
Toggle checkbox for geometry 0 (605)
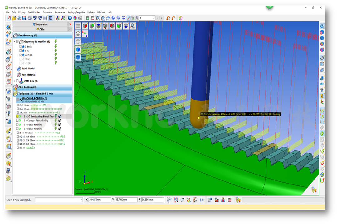click(21, 47)
